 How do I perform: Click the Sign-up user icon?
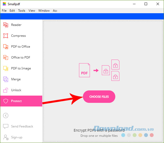6,137
